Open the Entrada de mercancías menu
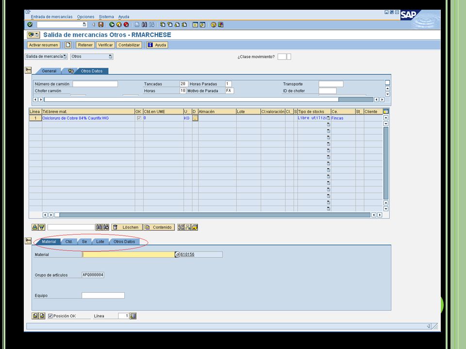This screenshot has height=349, width=466. pyautogui.click(x=52, y=17)
